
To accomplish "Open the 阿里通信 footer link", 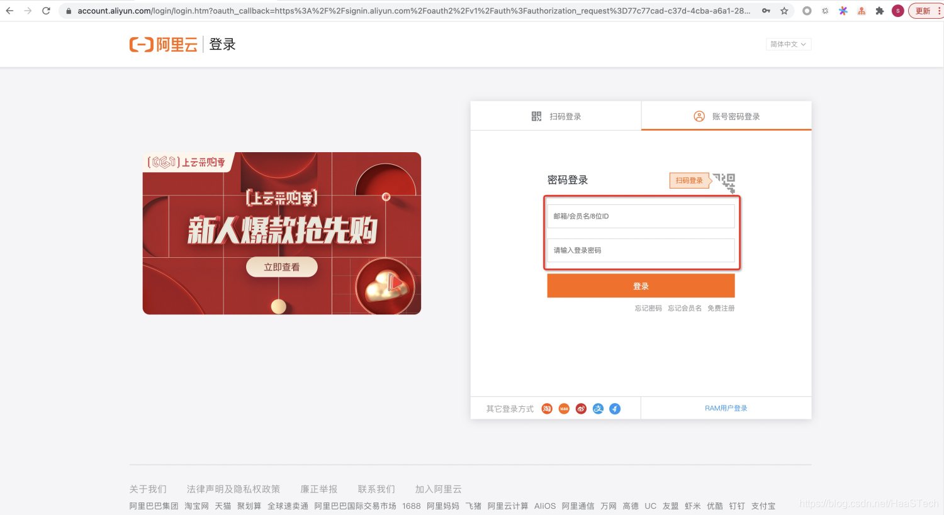I will (x=578, y=506).
